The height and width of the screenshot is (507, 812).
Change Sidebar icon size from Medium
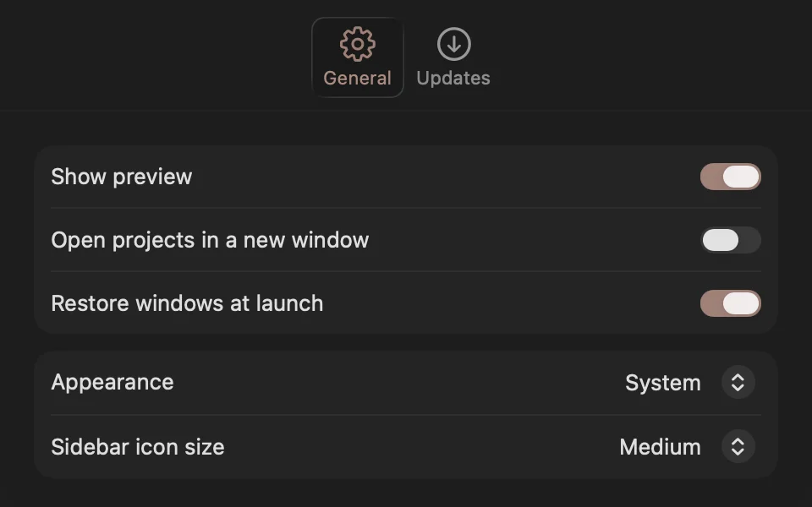click(x=687, y=446)
